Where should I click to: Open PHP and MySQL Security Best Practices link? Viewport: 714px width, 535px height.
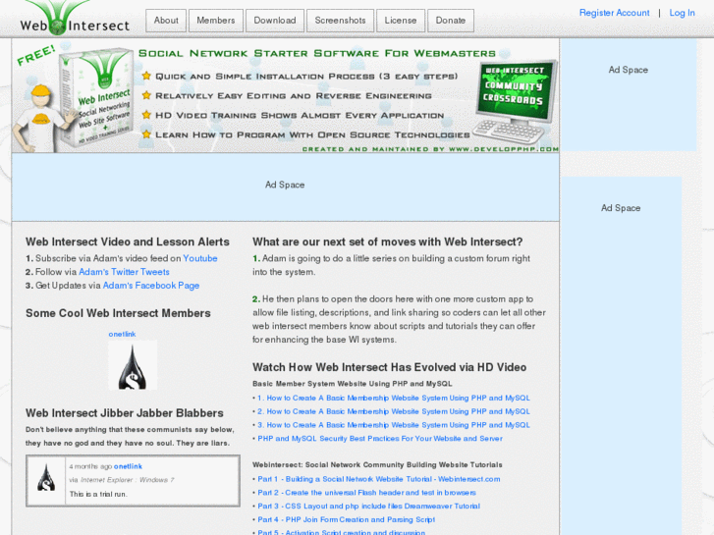coord(380,439)
